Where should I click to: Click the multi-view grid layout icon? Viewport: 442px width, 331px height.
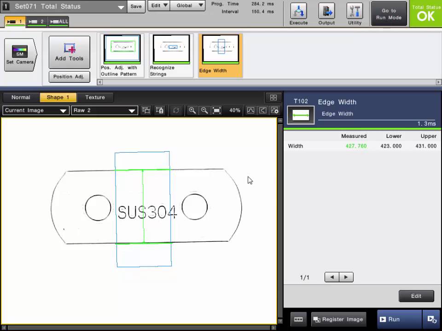(273, 97)
